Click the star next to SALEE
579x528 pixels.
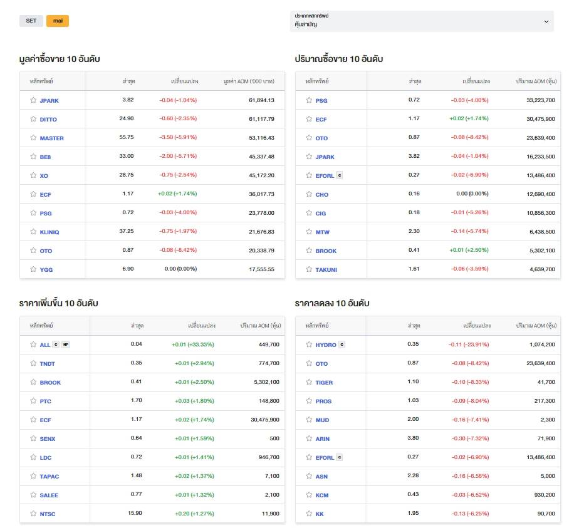pyautogui.click(x=33, y=495)
